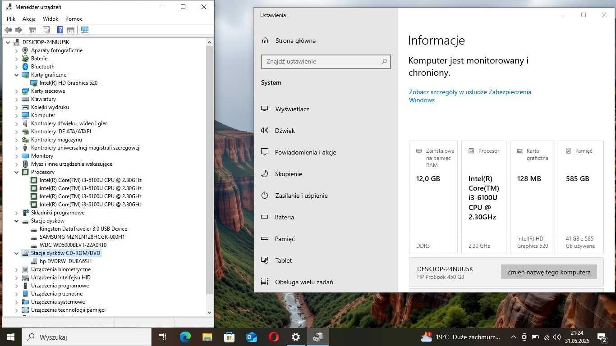This screenshot has width=616, height=346.
Task: Open Pamięć settings page
Action: pos(285,239)
